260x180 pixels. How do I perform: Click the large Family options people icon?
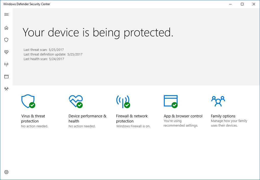pos(218,101)
